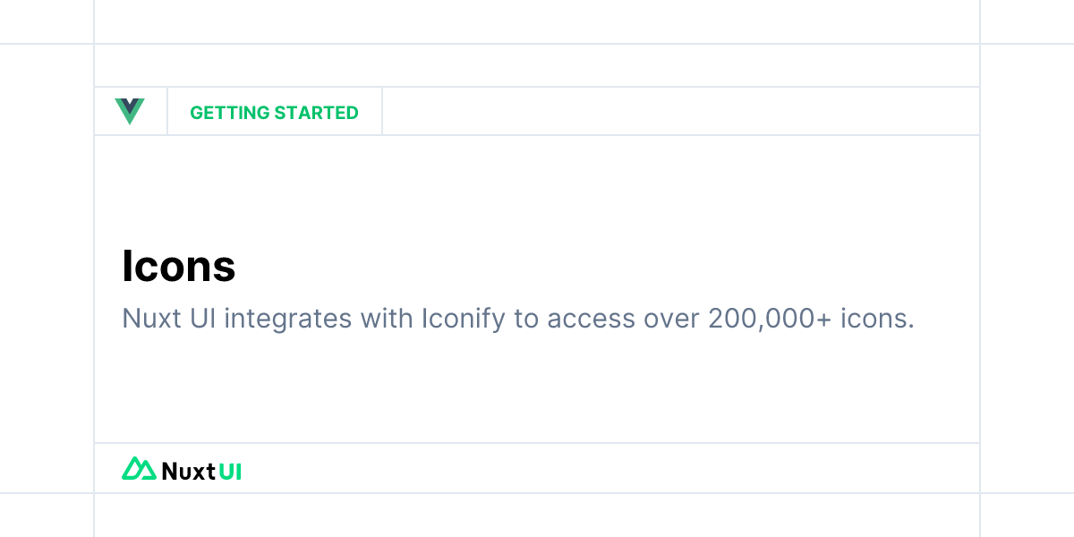Click the word integrates in the description
The height and width of the screenshot is (537, 1074).
(x=289, y=320)
